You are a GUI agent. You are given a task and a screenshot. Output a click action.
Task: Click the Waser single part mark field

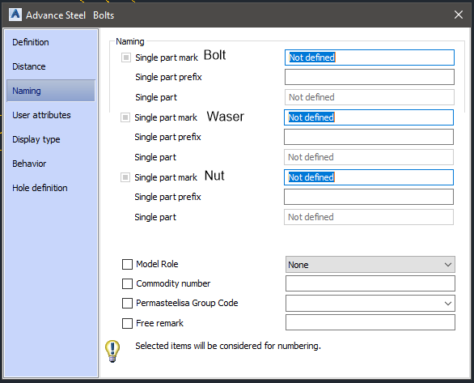point(369,117)
